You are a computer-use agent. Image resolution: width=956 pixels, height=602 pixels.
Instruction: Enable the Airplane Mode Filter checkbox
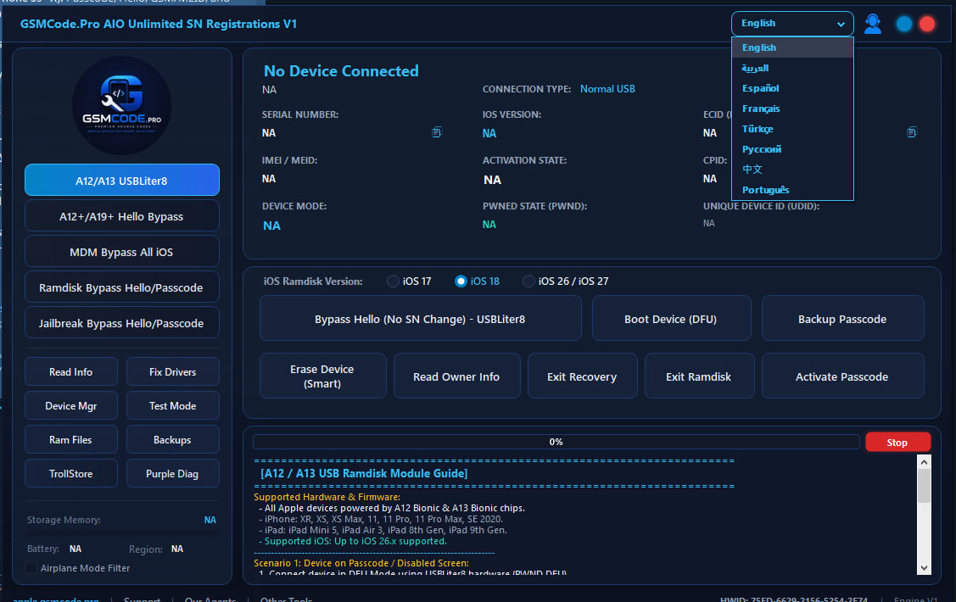(x=31, y=568)
